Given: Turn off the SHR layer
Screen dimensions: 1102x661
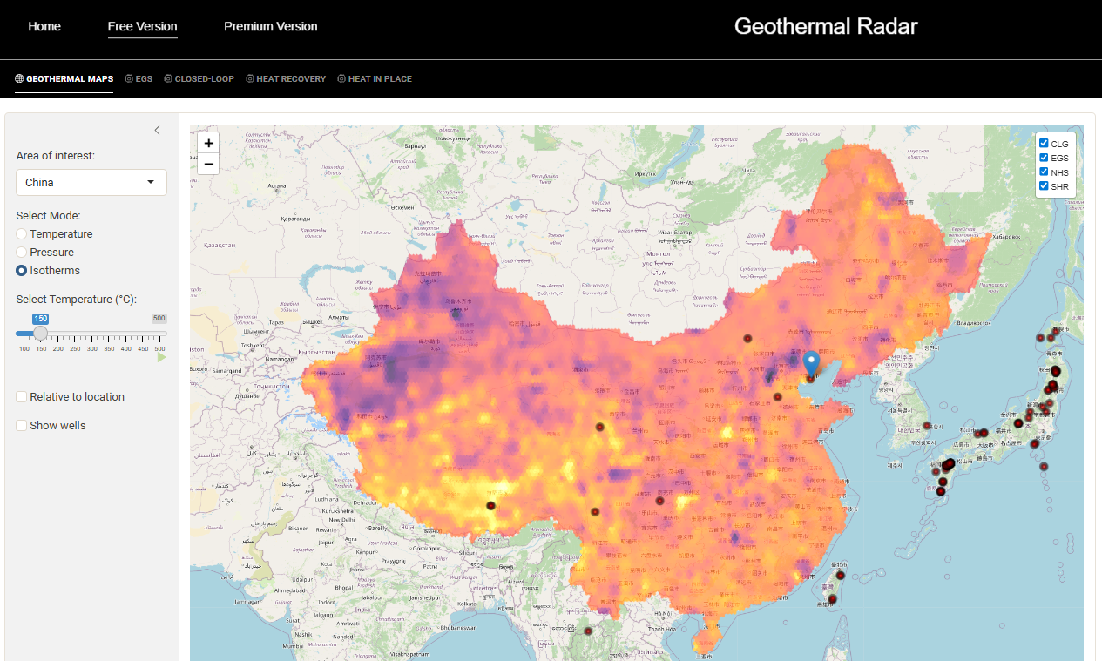Looking at the screenshot, I should 1044,186.
